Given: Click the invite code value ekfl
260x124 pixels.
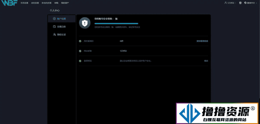Looking at the screenshot, I should pyautogui.click(x=122, y=41).
